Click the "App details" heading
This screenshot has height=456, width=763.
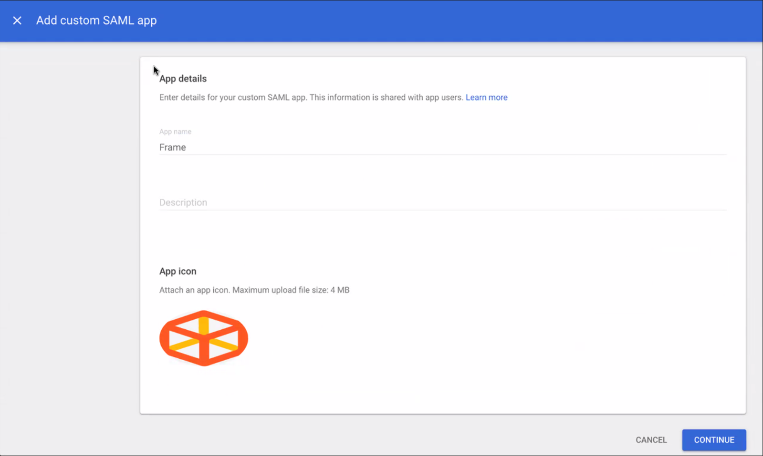pos(183,79)
